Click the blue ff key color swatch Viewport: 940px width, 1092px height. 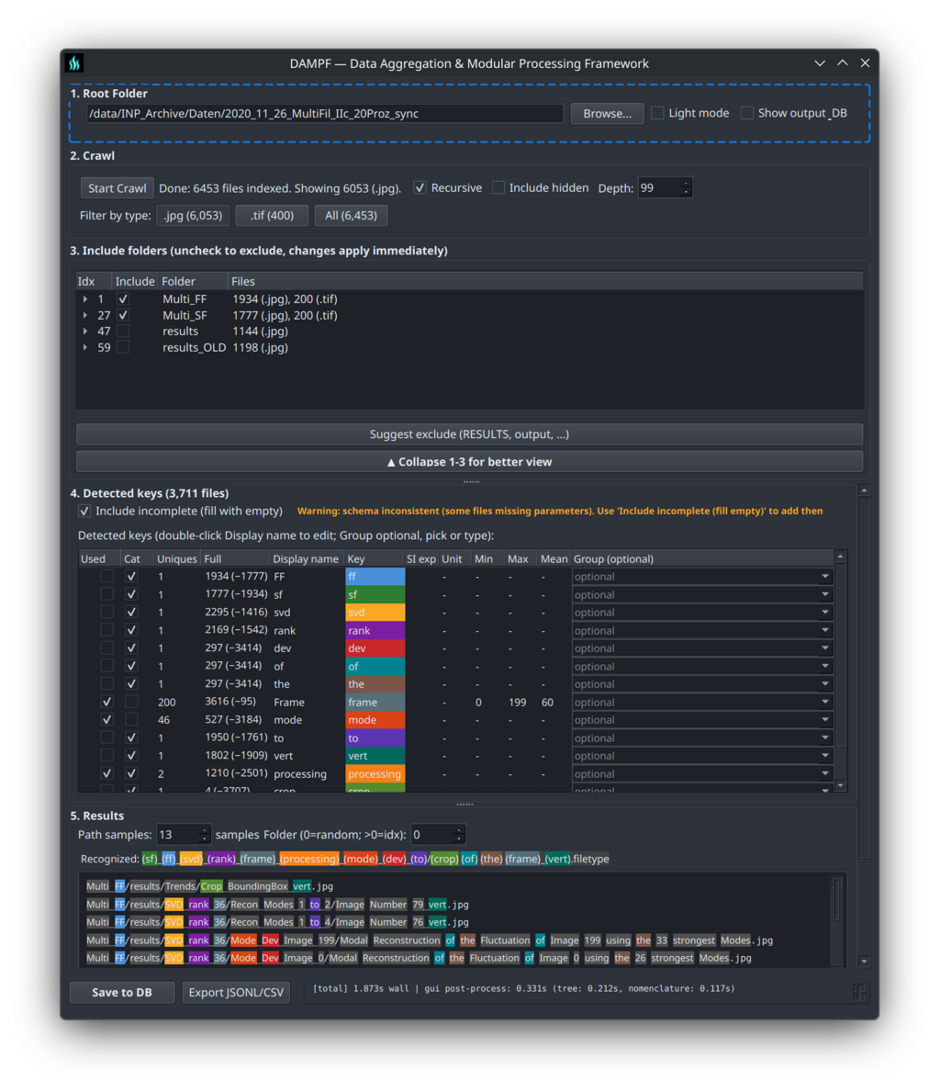tap(375, 577)
